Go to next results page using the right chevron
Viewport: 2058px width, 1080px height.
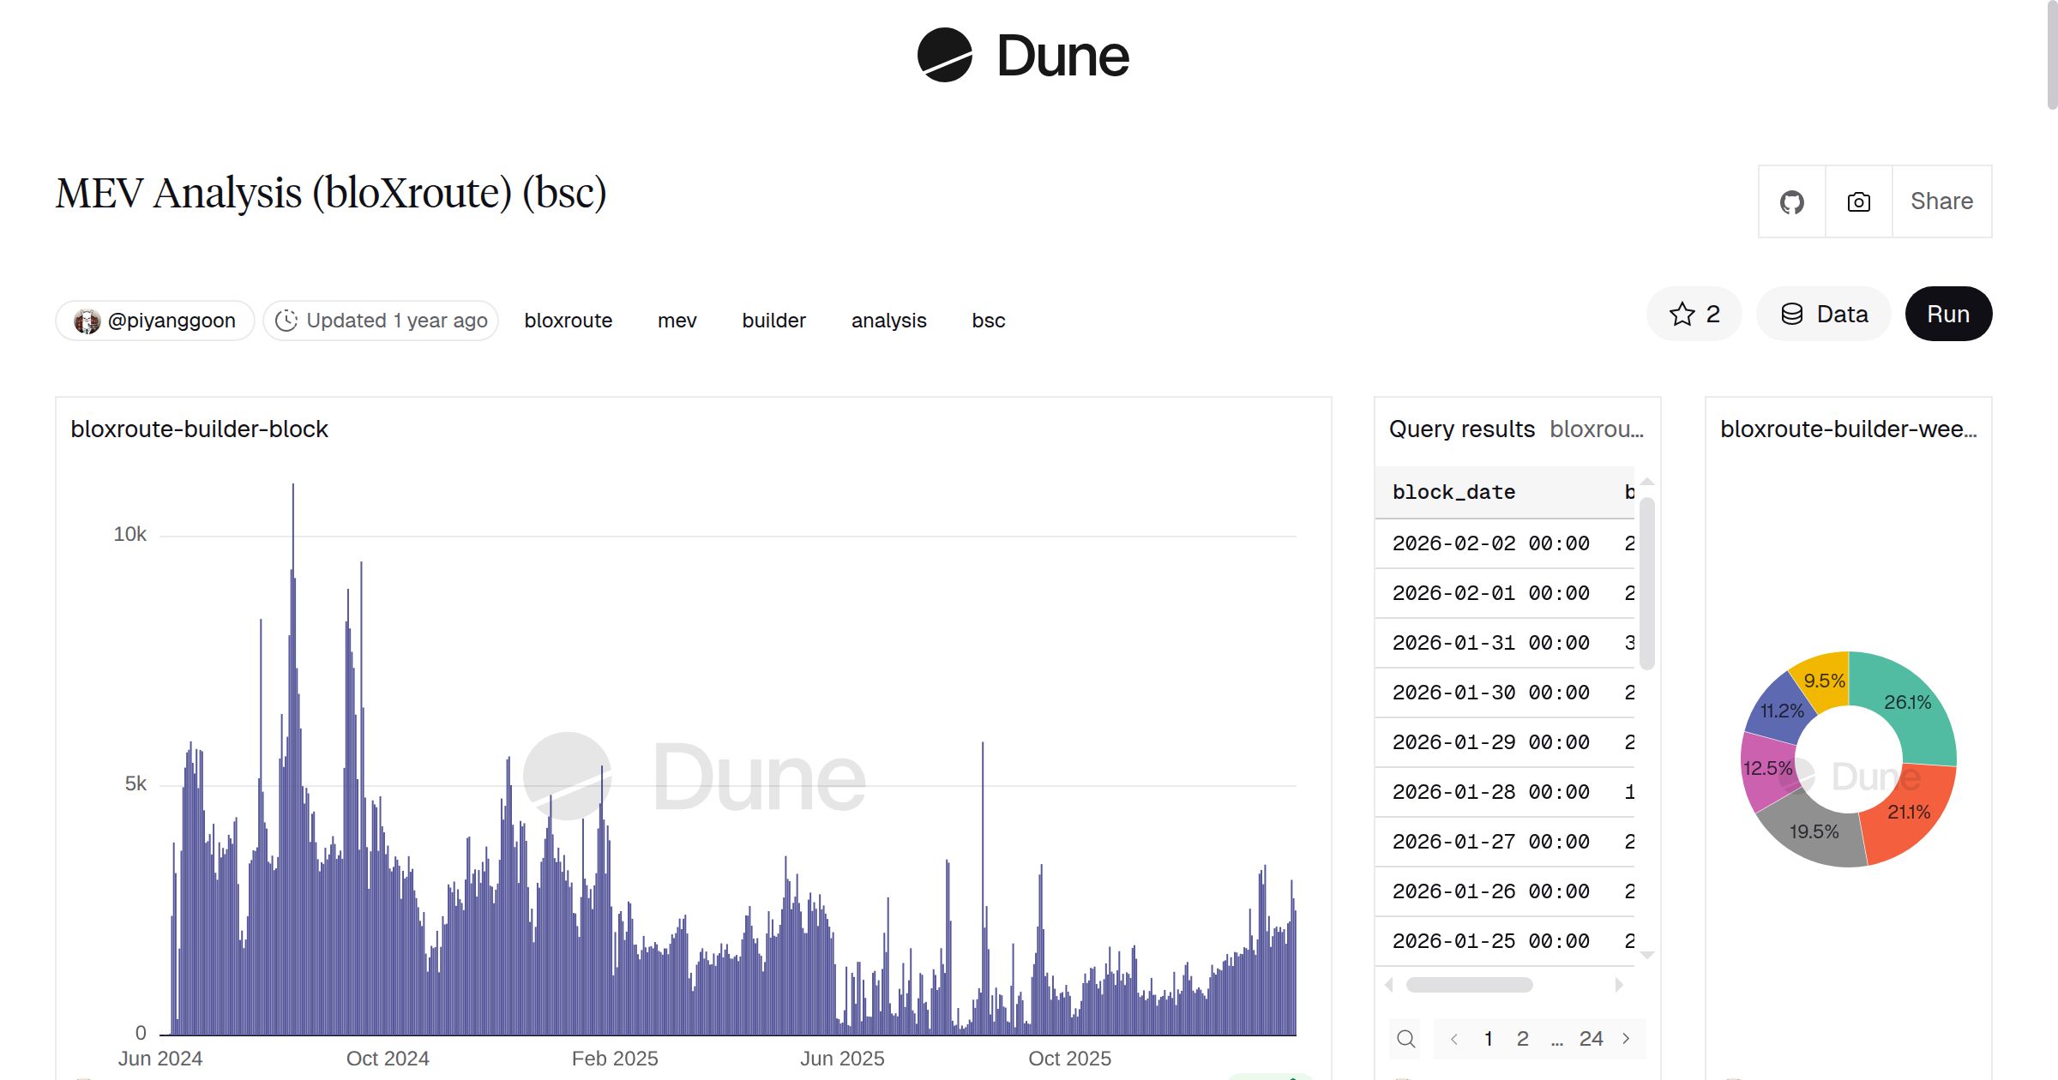tap(1627, 1038)
